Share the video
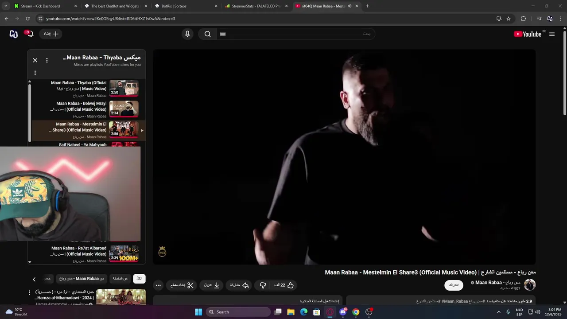 239,285
